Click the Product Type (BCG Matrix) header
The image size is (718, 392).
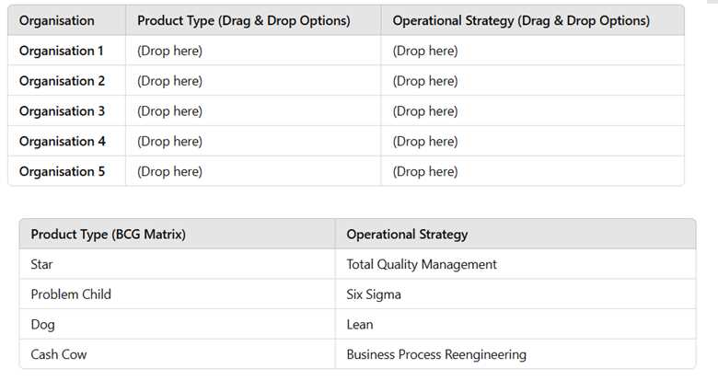click(109, 234)
